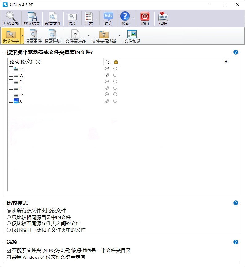
Task: Click the plus add folder button
Action: click(226, 61)
